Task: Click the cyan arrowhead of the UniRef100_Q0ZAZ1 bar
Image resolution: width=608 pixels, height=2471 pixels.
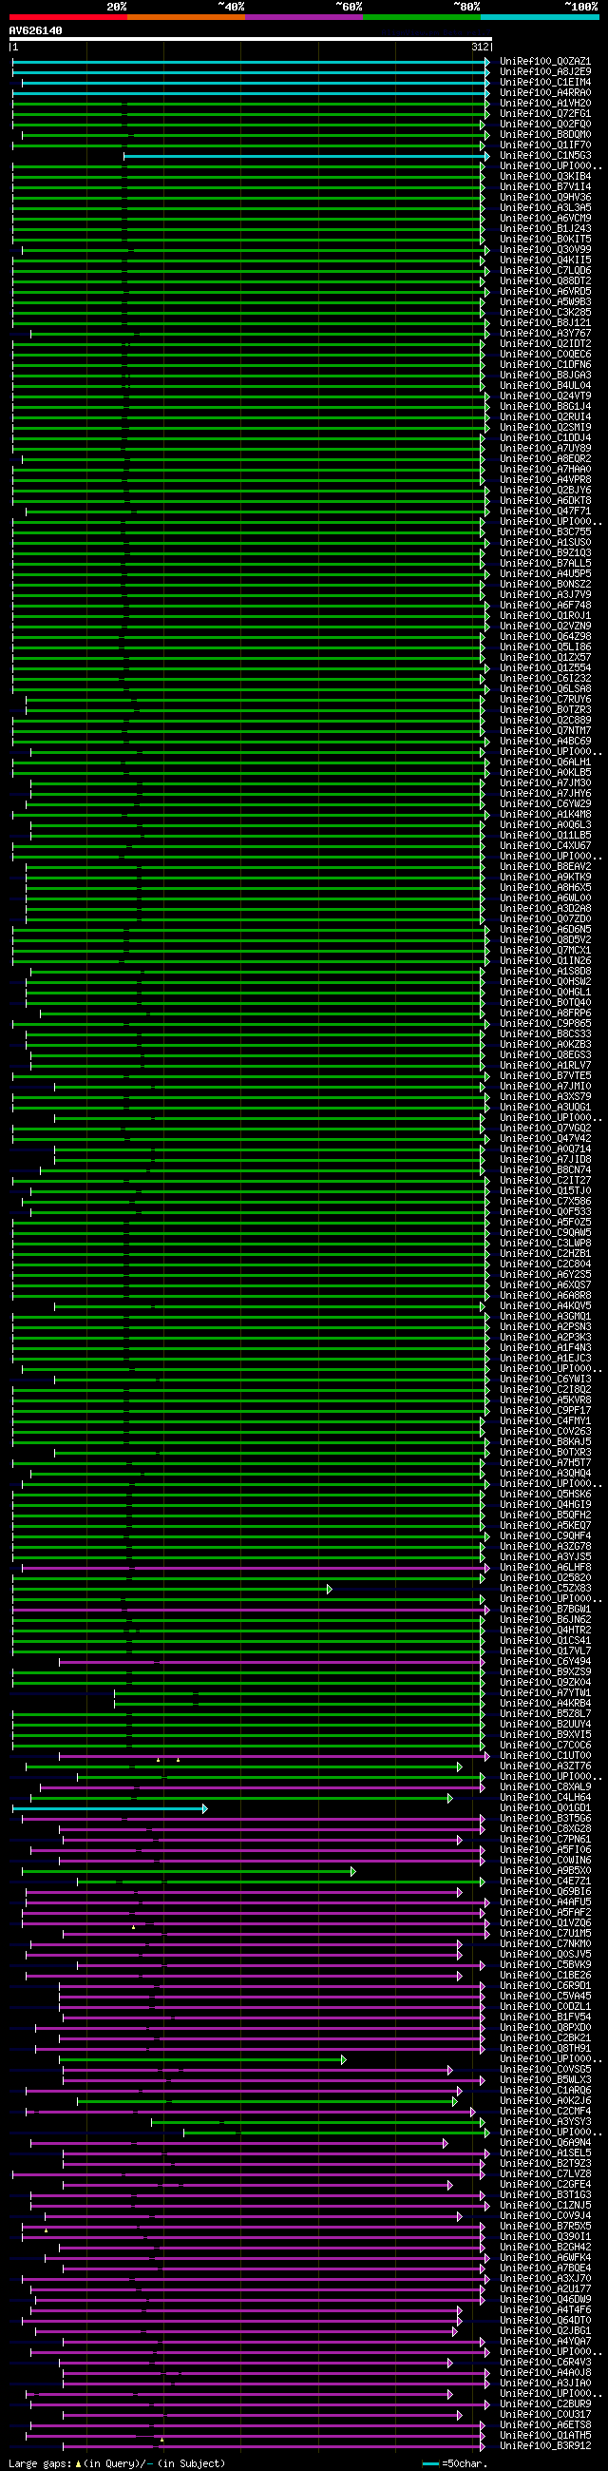Action: click(486, 62)
